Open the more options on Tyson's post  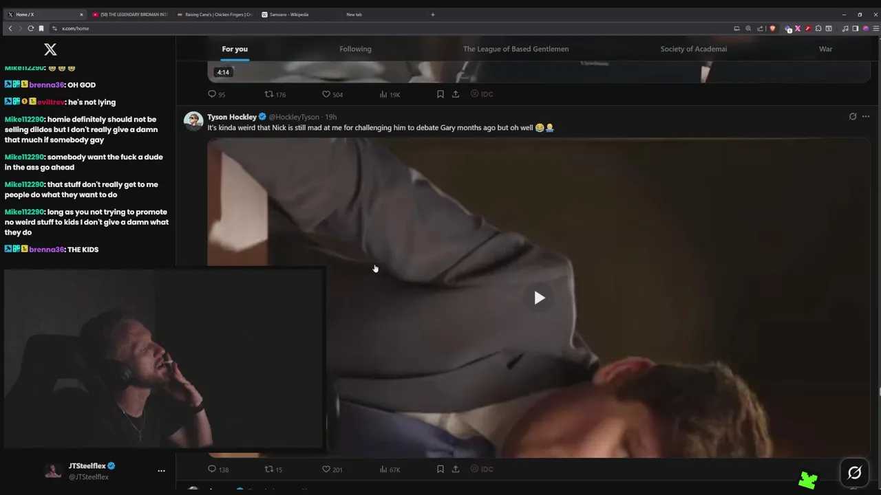tap(866, 117)
